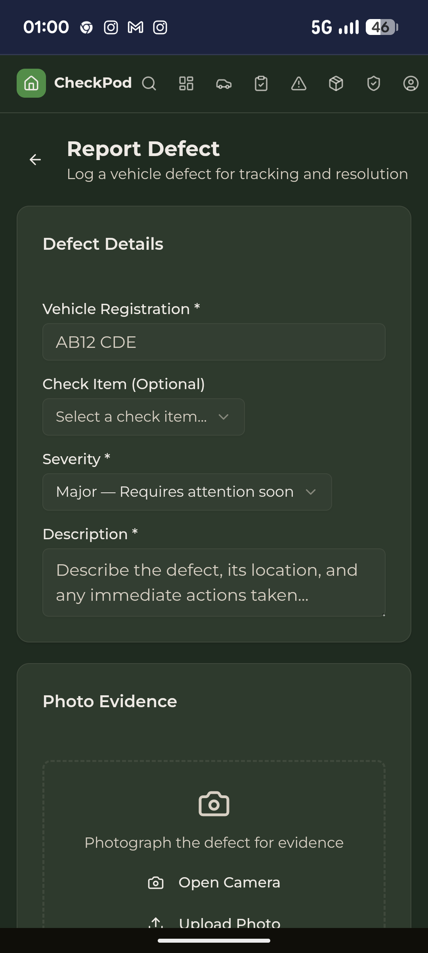
Task: Open the Severity dropdown
Action: click(x=187, y=492)
